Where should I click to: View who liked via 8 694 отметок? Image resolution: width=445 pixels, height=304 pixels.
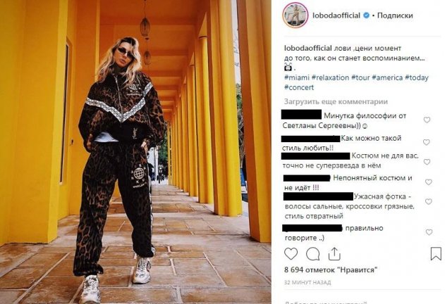(331, 270)
